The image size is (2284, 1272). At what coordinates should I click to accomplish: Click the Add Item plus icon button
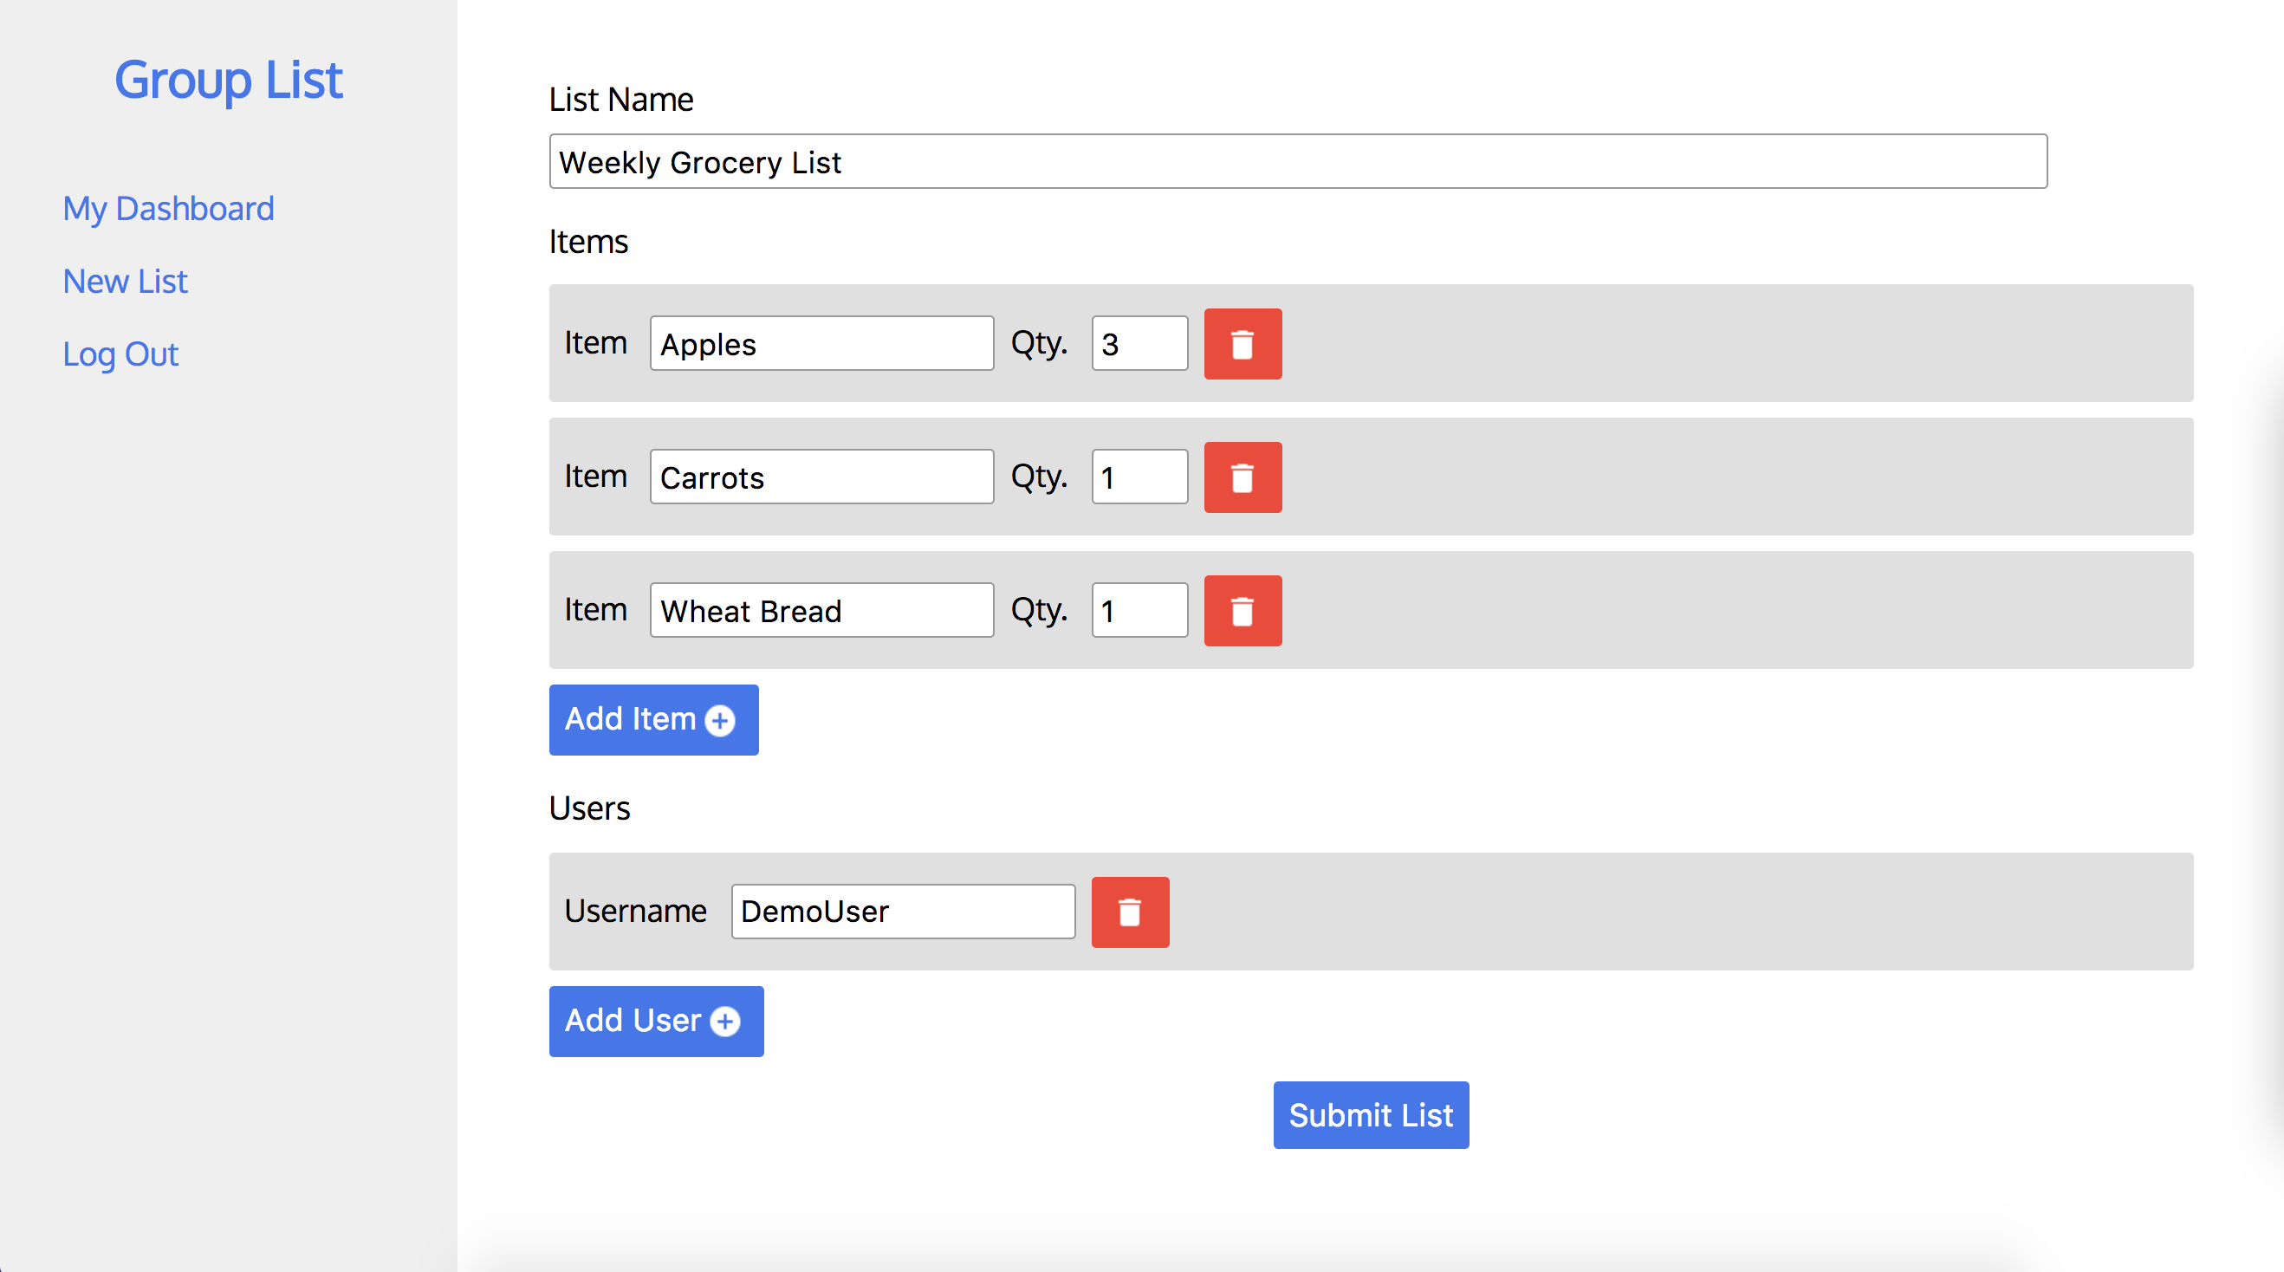(719, 719)
